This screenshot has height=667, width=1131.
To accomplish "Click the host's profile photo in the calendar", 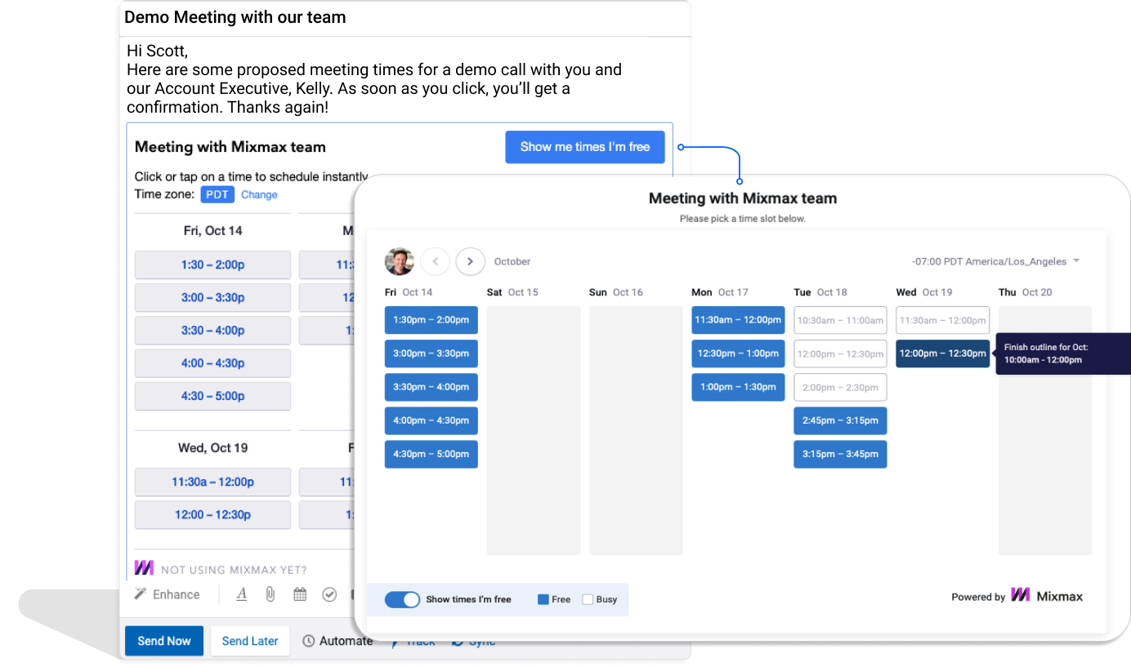I will click(x=400, y=261).
